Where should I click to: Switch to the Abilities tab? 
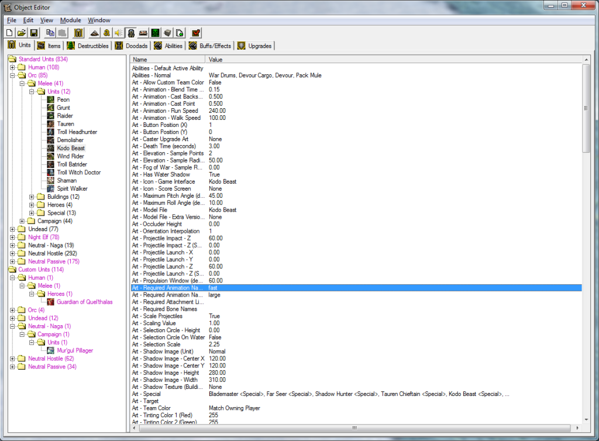click(168, 46)
